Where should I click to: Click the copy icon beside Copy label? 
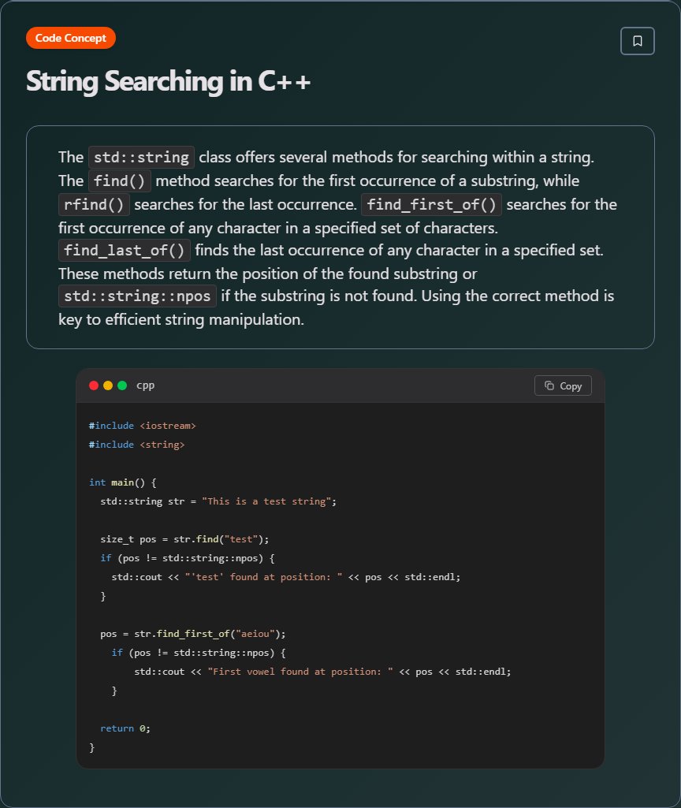(549, 385)
